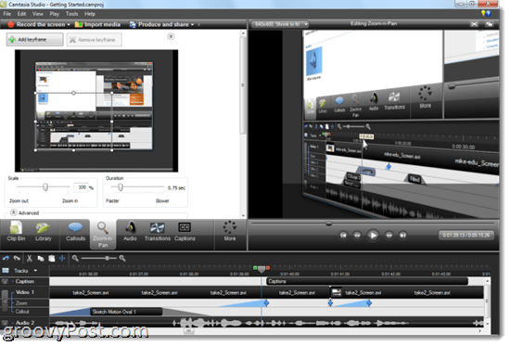Click the Remove keyframe button
The width and height of the screenshot is (510, 346).
95,40
